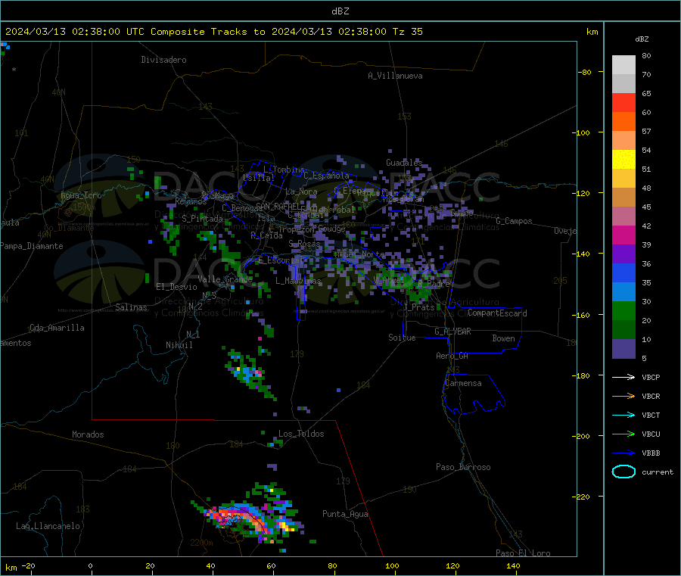
Task: Click the 'Aero_GA' map label
Action: point(452,356)
